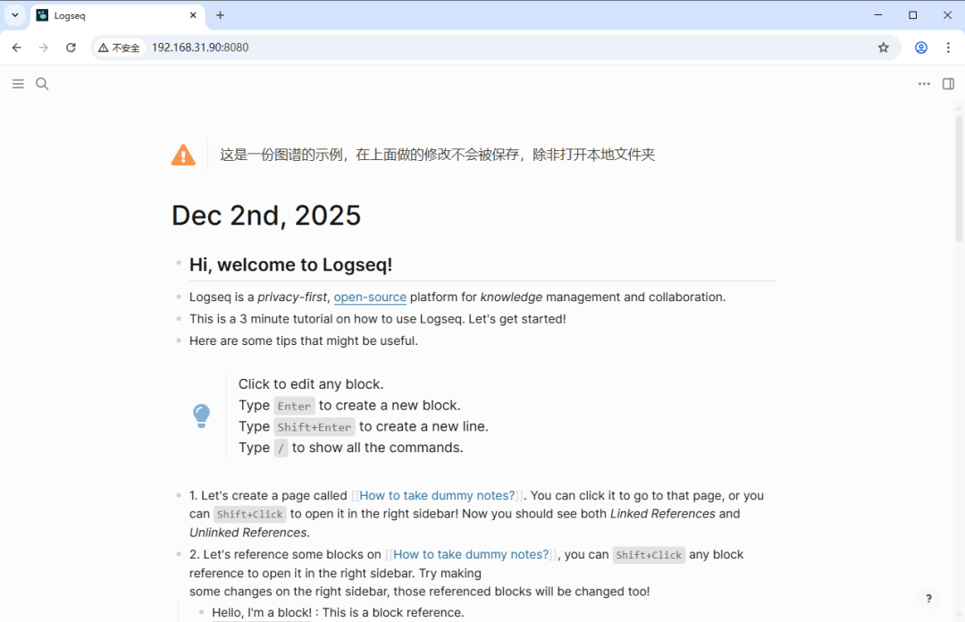The height and width of the screenshot is (622, 965).
Task: Click the orange warning triangle icon
Action: pos(183,154)
